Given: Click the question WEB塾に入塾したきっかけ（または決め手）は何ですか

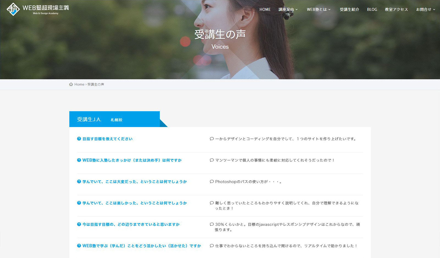Looking at the screenshot, I should (x=132, y=160).
